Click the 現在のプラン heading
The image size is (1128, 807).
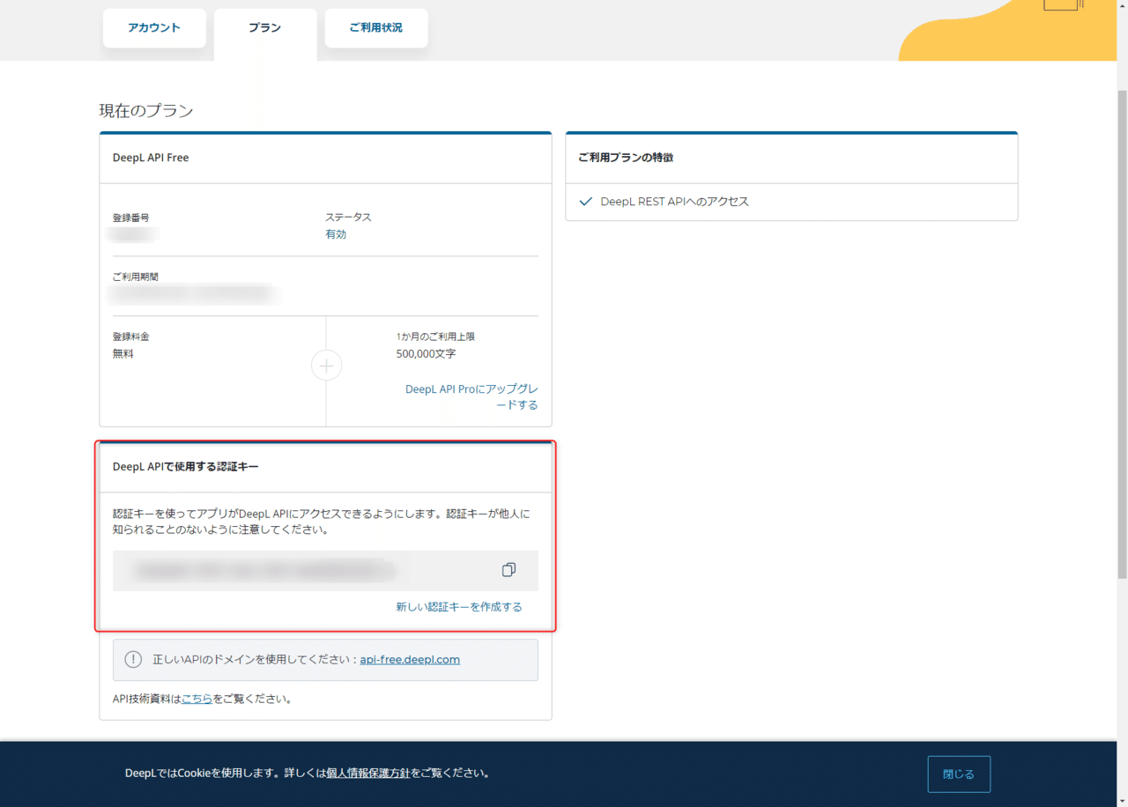click(x=146, y=111)
